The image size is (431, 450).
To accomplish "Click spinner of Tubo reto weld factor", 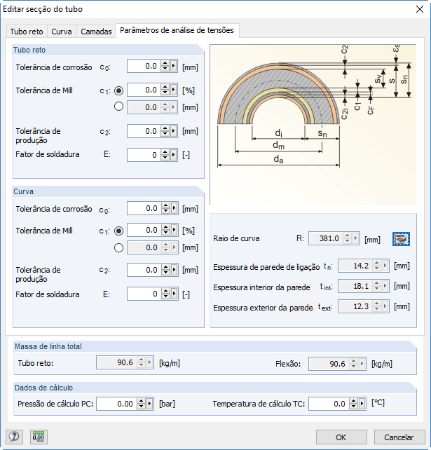I will (165, 155).
